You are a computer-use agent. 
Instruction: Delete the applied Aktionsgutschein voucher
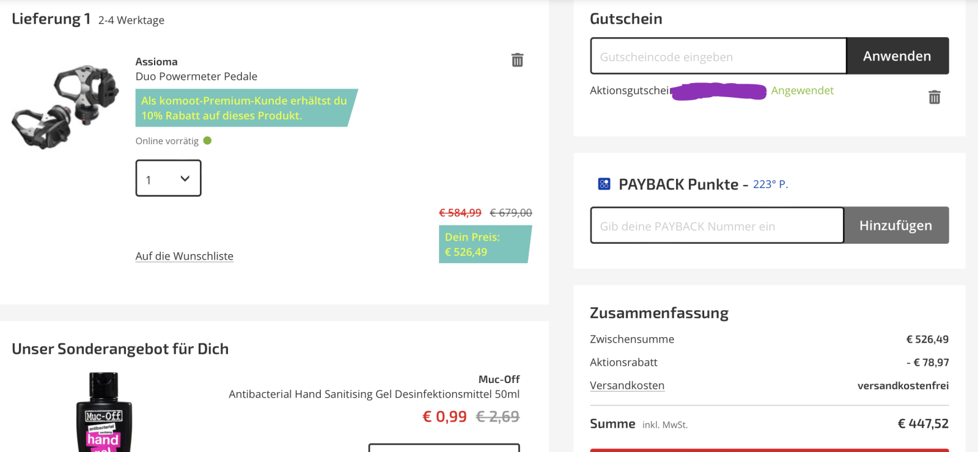(x=934, y=97)
